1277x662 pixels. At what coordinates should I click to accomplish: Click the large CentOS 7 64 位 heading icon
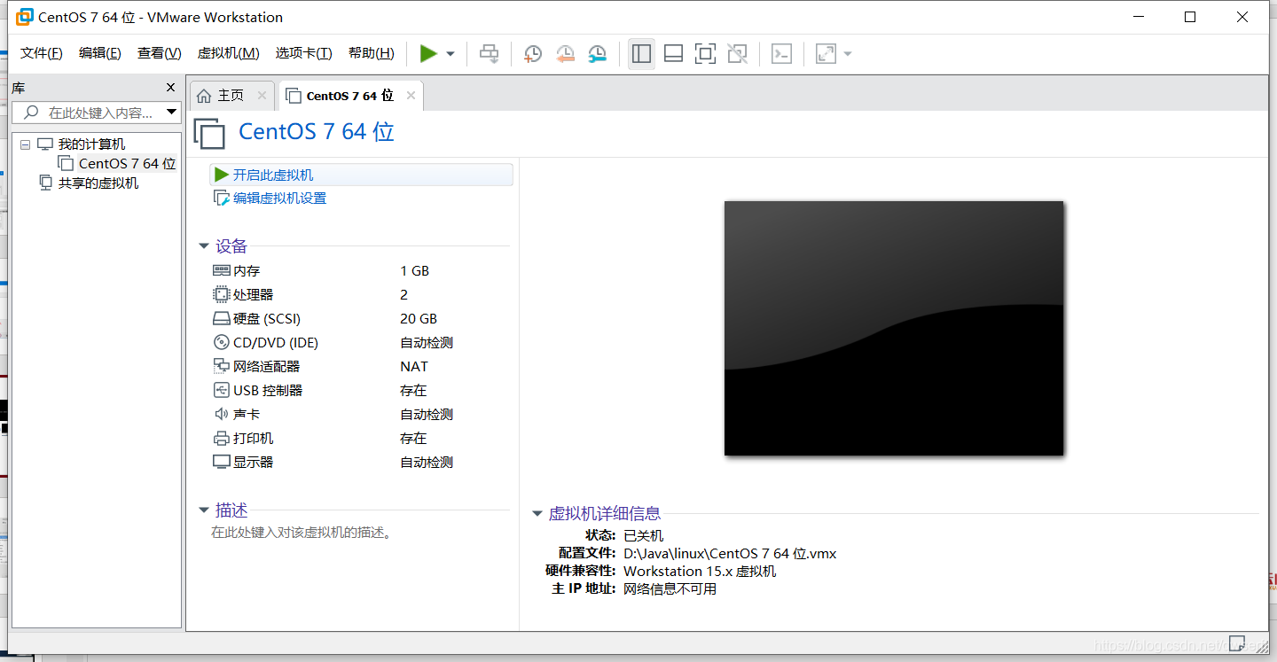coord(210,133)
